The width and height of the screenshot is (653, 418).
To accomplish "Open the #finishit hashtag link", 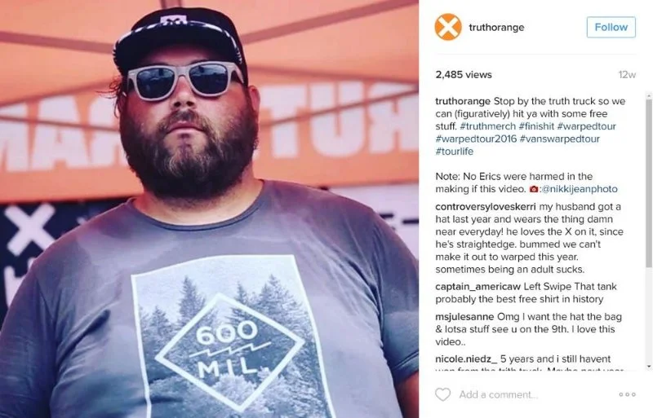I will (x=536, y=126).
